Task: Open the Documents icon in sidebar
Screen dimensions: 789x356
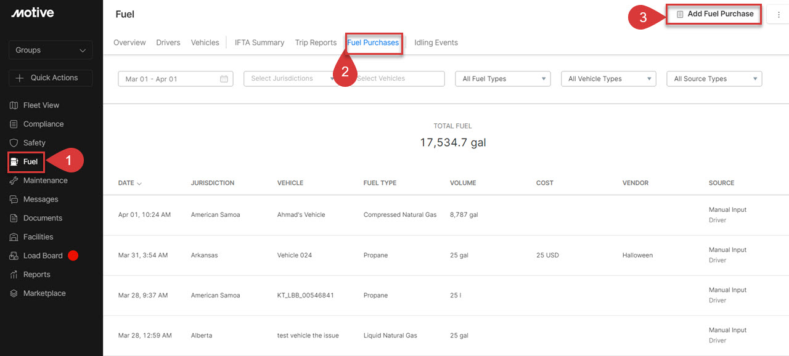Action: 14,218
